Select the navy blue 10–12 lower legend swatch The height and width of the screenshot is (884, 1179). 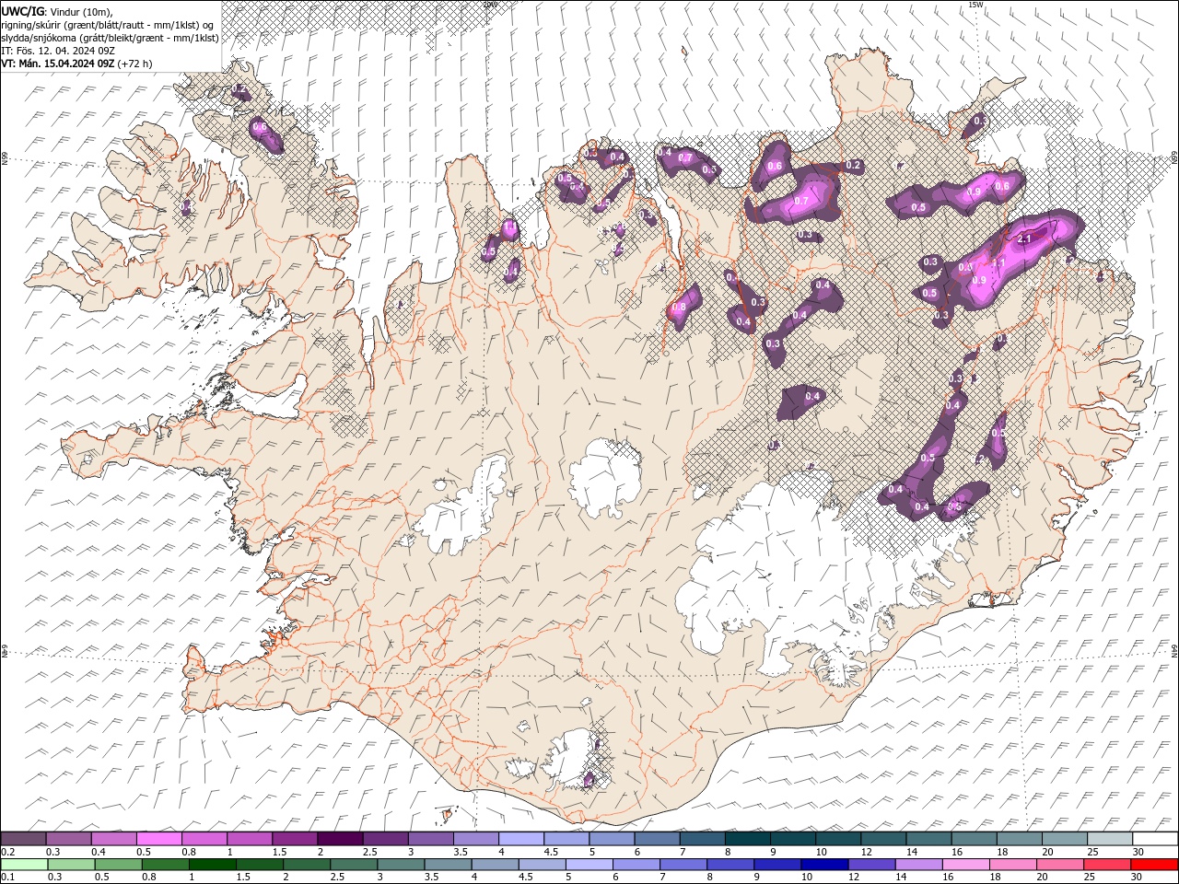(825, 865)
